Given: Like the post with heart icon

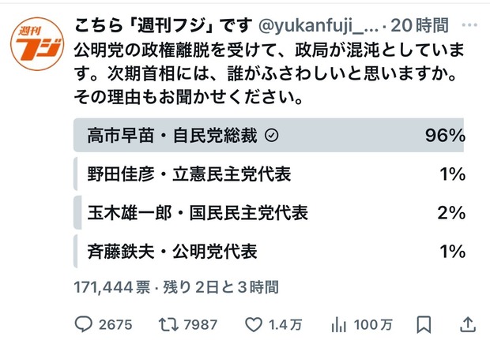Looking at the screenshot, I should point(254,325).
